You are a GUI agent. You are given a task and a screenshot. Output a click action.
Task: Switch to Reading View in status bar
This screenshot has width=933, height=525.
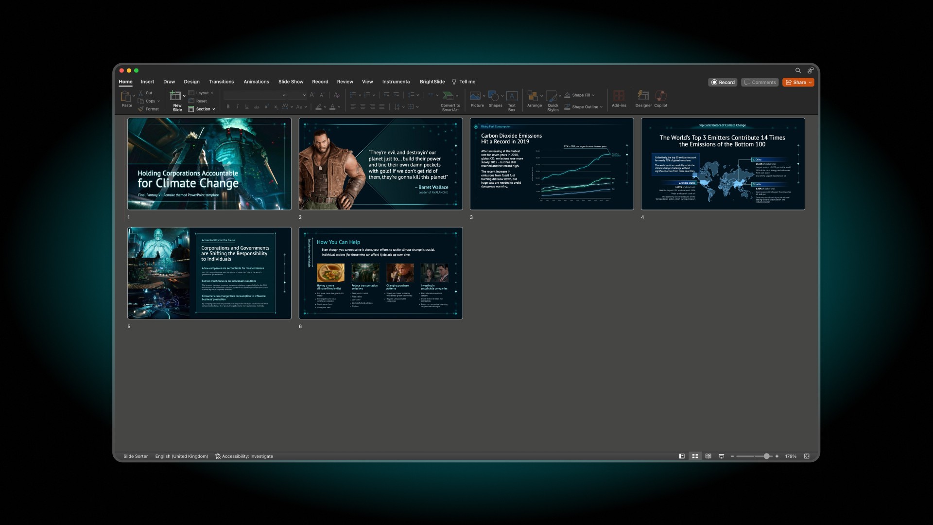pos(708,456)
